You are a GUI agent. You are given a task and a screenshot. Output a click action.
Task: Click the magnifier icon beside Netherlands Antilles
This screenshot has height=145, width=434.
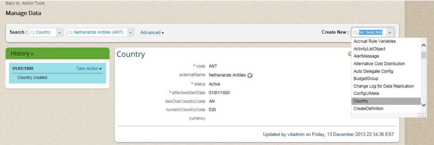(x=70, y=32)
